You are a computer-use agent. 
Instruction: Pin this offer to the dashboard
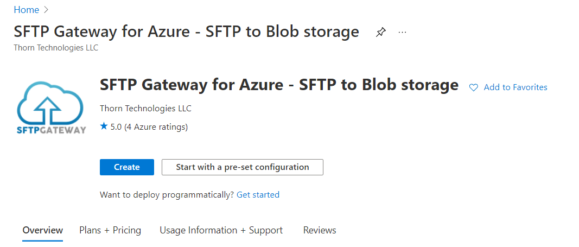click(x=380, y=33)
